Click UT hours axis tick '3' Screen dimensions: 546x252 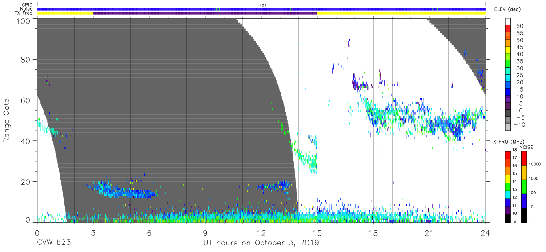(93, 232)
